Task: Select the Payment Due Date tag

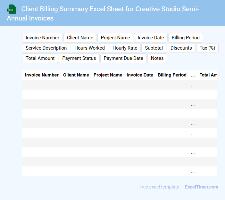Action: click(x=123, y=58)
